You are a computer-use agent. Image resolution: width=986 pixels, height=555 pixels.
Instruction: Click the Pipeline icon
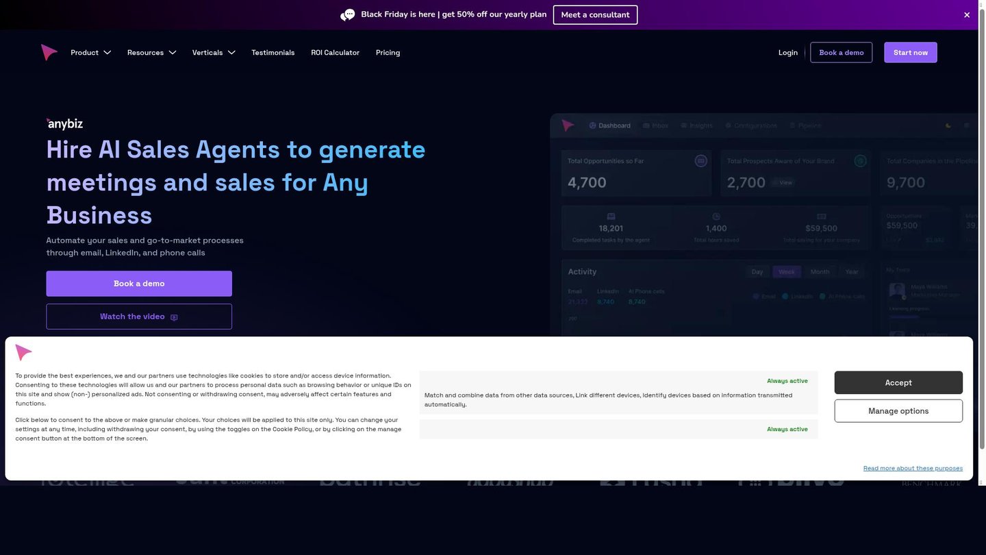[792, 125]
